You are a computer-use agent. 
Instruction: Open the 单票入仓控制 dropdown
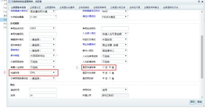click(42, 67)
